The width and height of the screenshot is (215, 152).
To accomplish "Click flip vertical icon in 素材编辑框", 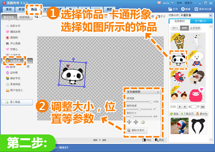I will [x=136, y=122].
